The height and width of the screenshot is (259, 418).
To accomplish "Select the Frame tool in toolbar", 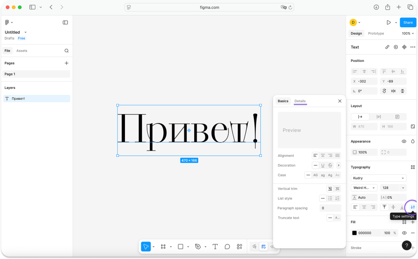I will [163, 246].
